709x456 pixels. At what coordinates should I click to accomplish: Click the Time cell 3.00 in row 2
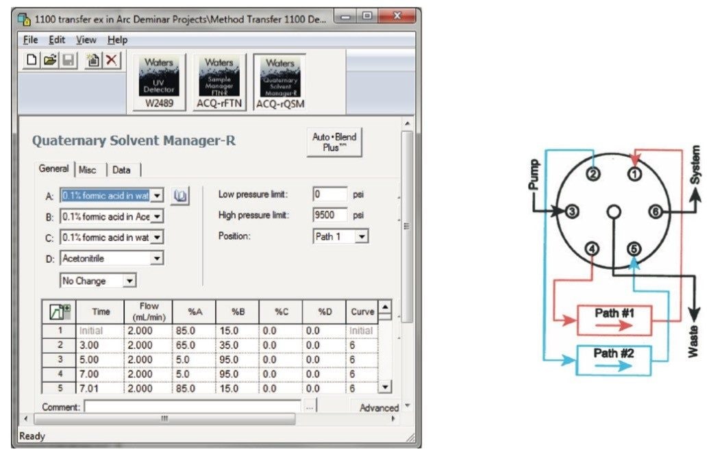point(101,345)
